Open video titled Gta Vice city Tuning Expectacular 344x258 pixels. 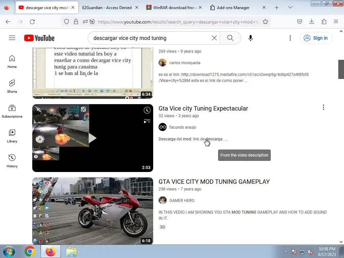point(203,109)
